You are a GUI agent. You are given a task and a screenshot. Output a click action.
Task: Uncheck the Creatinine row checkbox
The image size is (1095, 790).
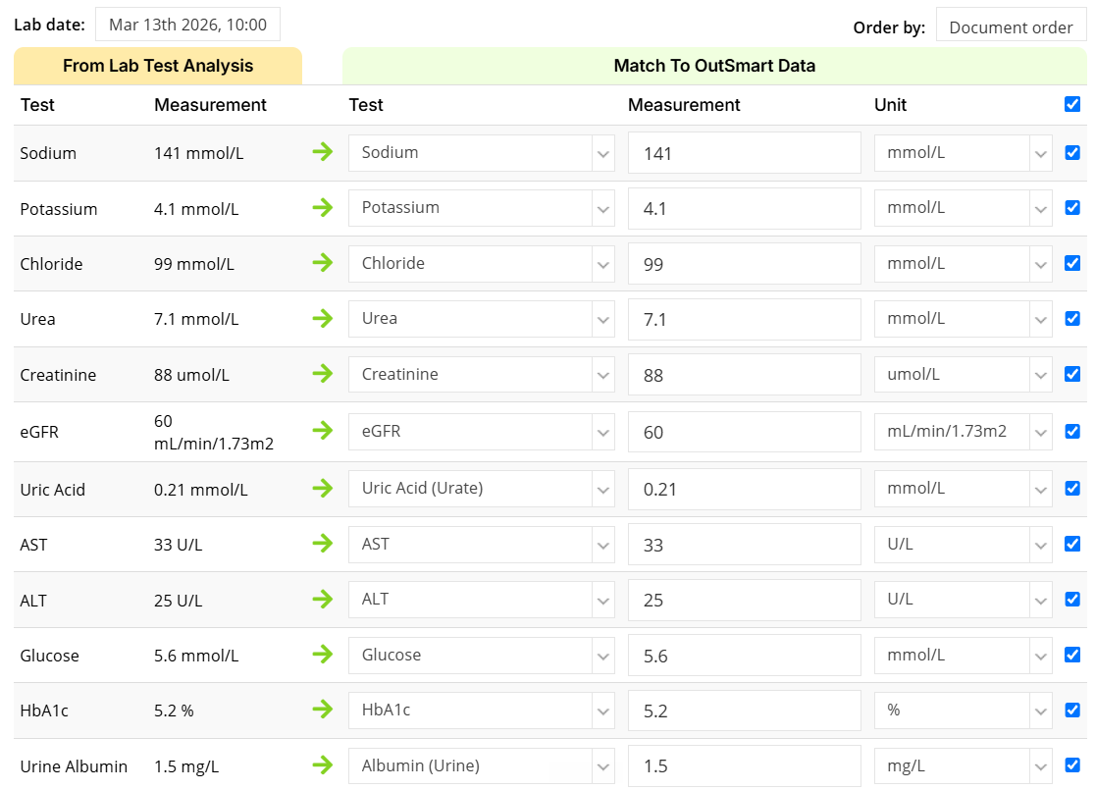click(1072, 374)
